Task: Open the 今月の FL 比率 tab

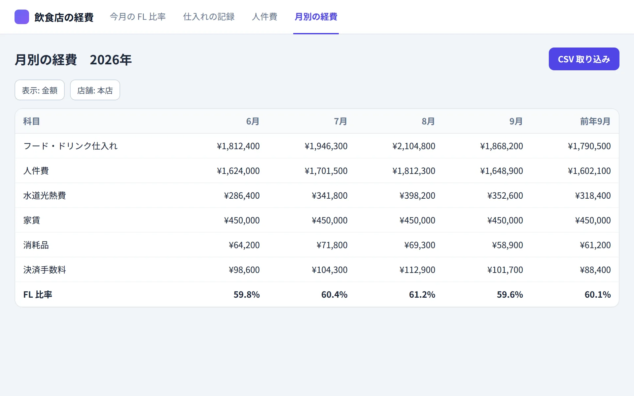Action: [138, 17]
